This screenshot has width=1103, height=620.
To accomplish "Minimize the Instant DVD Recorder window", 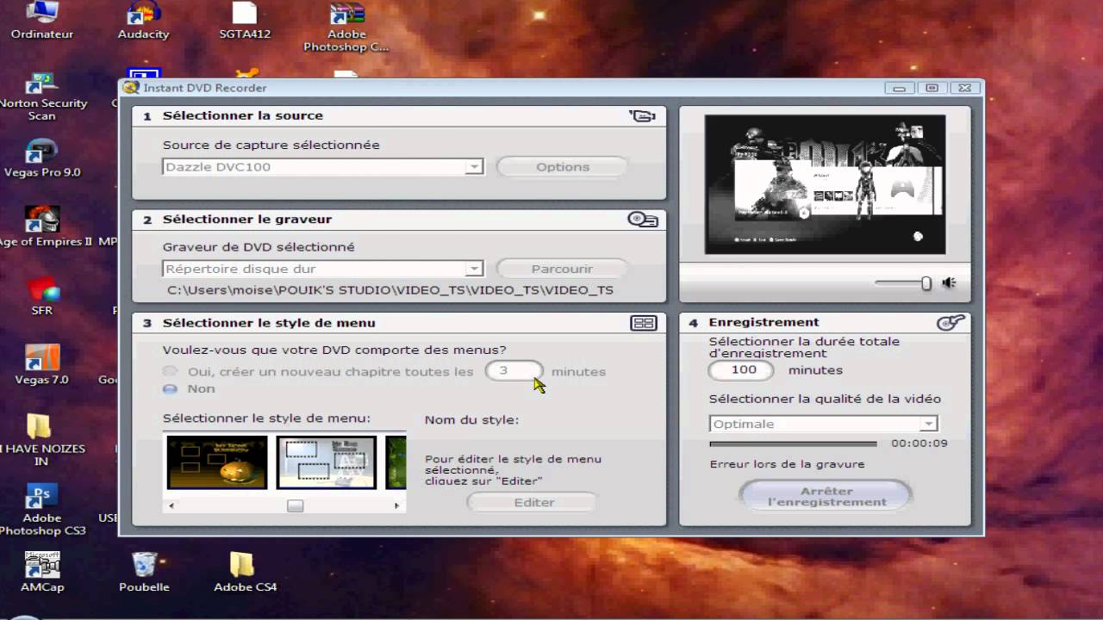I will pyautogui.click(x=900, y=88).
